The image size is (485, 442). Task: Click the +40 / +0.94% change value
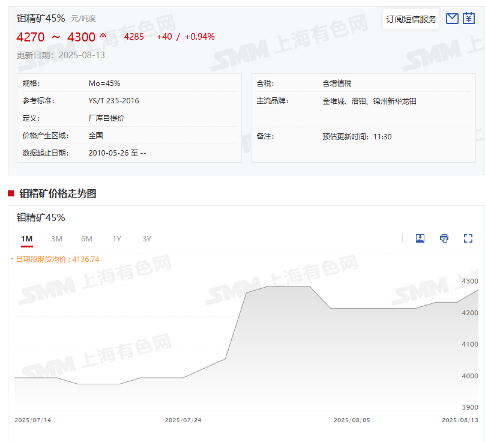pyautogui.click(x=185, y=37)
